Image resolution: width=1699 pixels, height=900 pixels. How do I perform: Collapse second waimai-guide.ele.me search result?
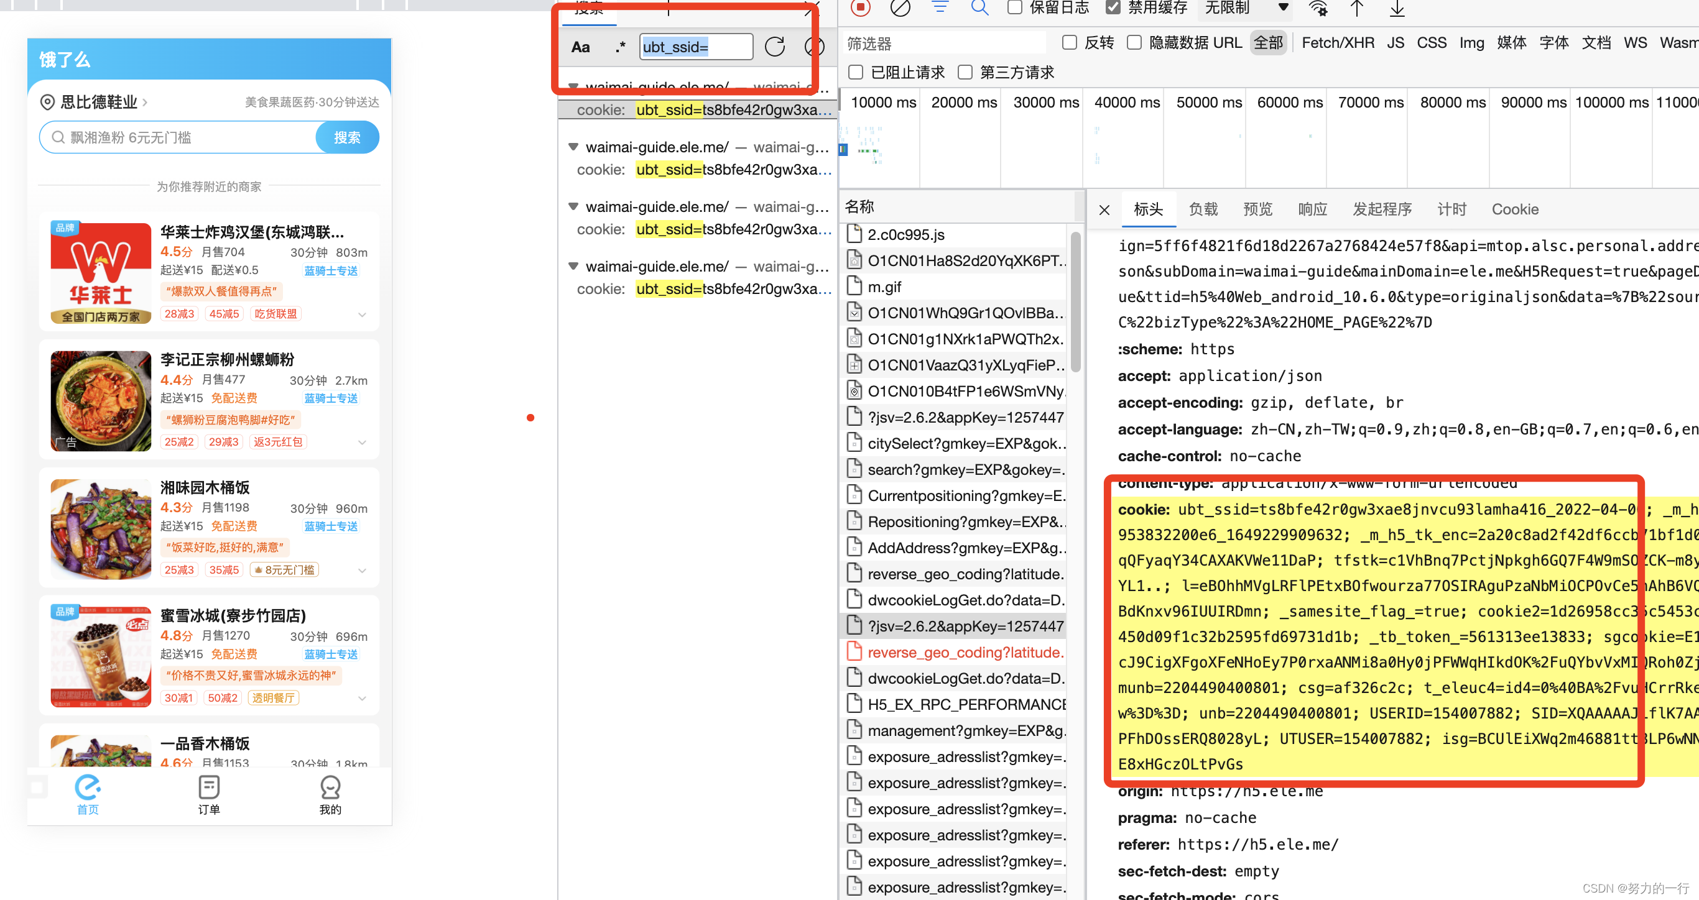point(573,147)
